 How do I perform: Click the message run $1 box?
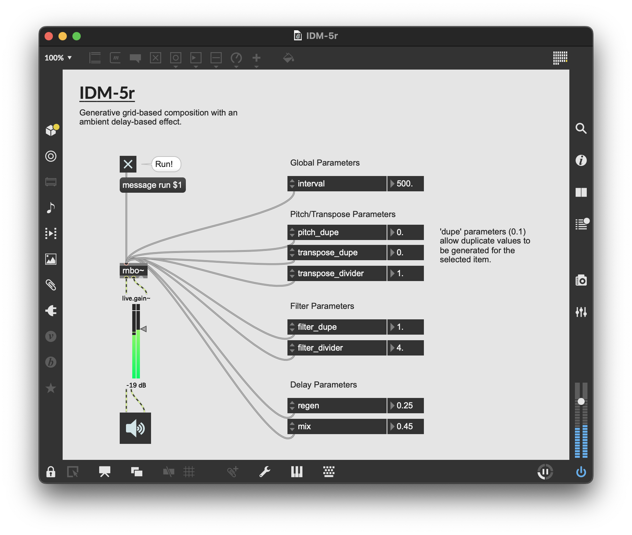tap(152, 185)
